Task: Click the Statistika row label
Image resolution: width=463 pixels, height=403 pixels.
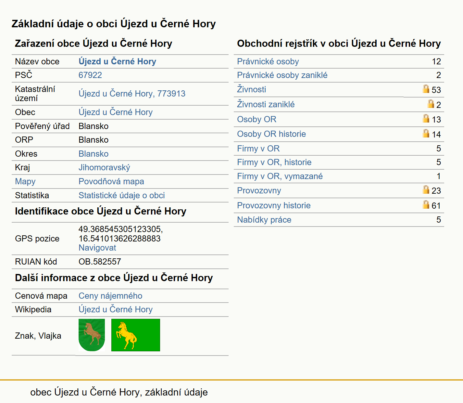Action: click(x=32, y=195)
